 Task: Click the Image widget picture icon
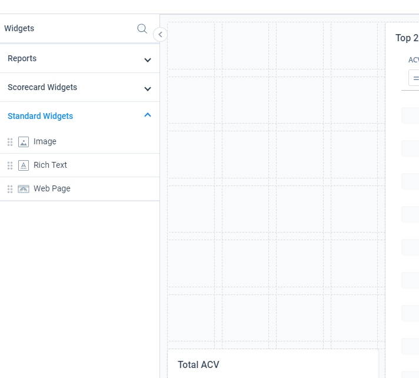coord(24,142)
